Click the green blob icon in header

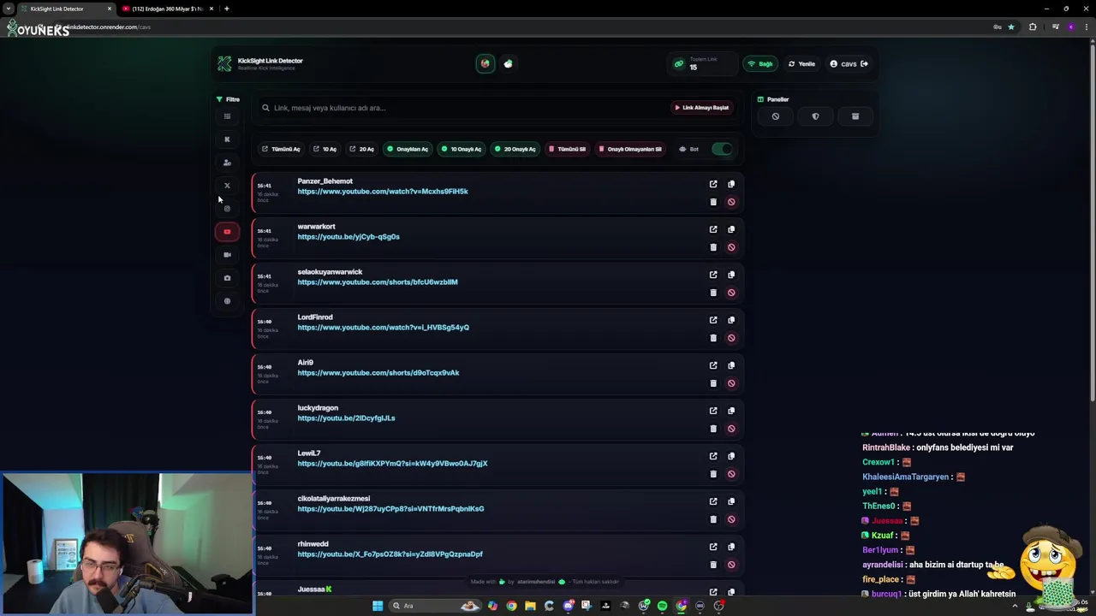coord(509,63)
